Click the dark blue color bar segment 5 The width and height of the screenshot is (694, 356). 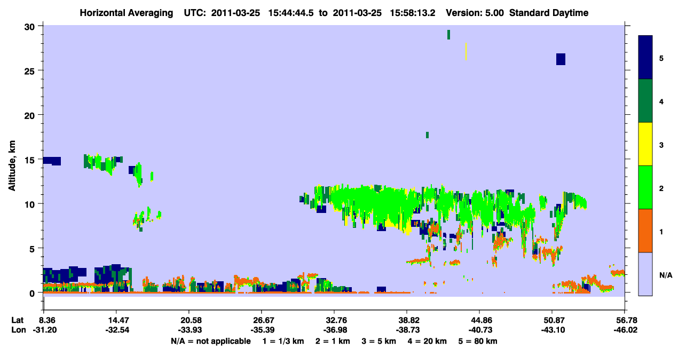click(645, 58)
